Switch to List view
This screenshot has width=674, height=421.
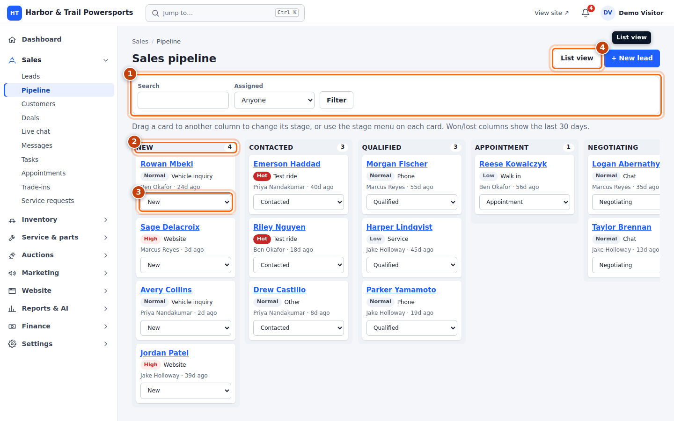tap(577, 58)
